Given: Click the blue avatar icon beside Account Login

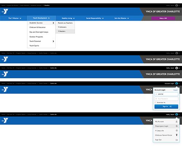Looking at the screenshot, I should 177,83.
